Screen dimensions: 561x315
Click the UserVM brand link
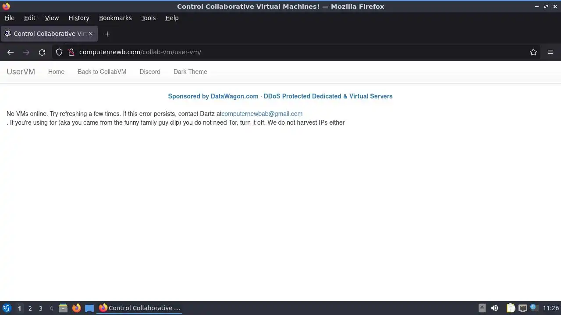(21, 72)
